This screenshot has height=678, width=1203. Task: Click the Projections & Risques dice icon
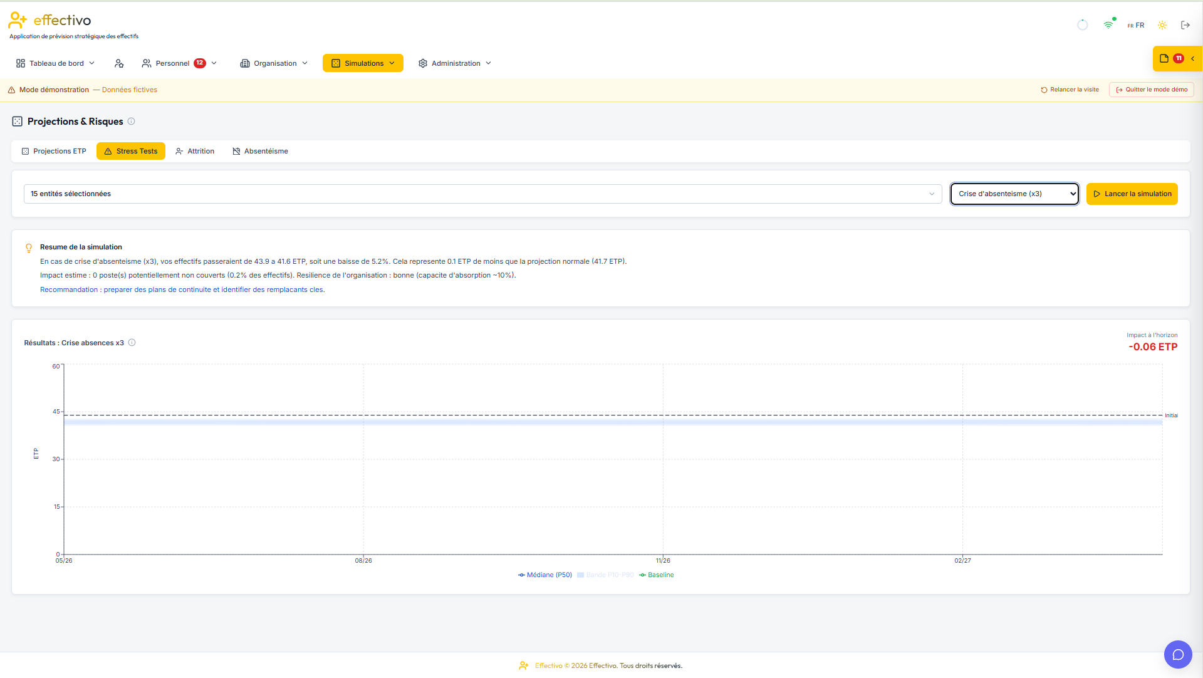[x=18, y=122]
